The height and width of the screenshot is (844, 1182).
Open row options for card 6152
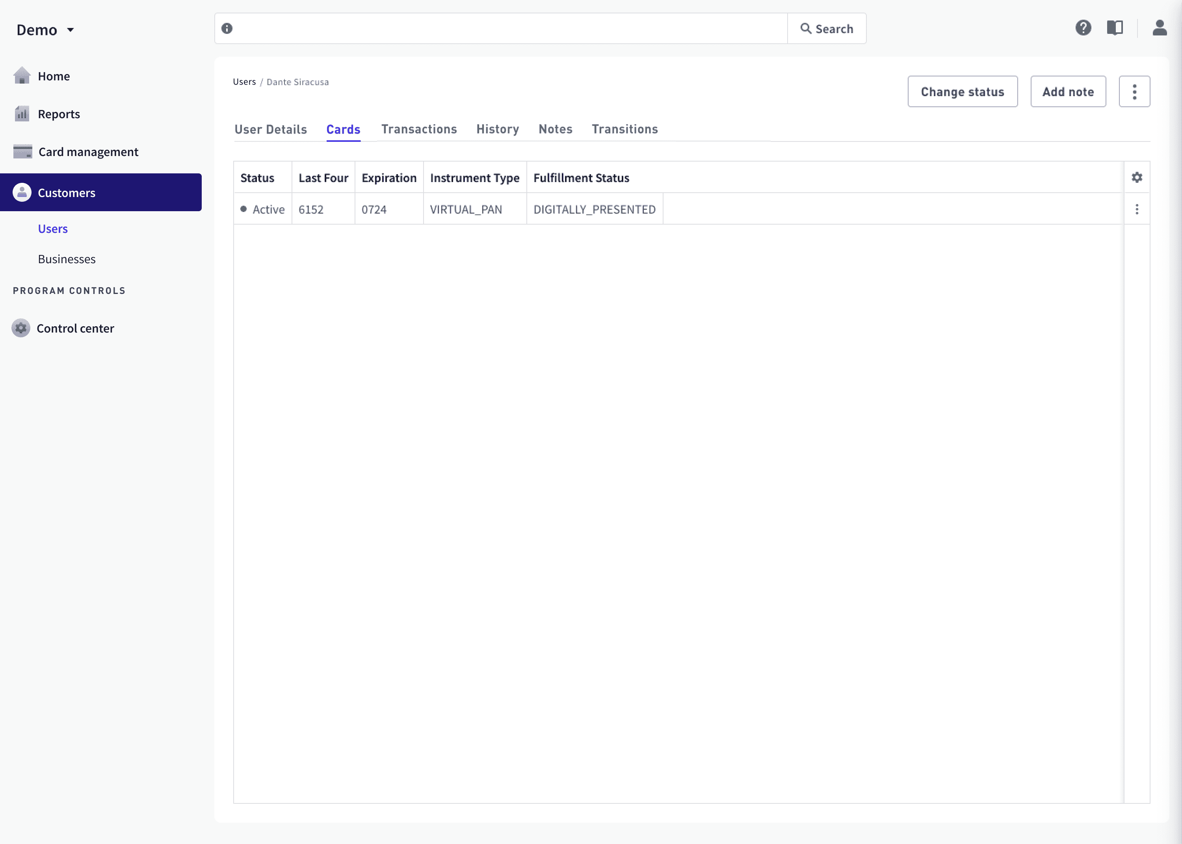pos(1137,210)
